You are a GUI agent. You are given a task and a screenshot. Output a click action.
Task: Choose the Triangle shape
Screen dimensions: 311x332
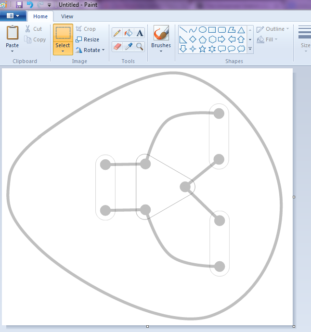[x=241, y=30]
